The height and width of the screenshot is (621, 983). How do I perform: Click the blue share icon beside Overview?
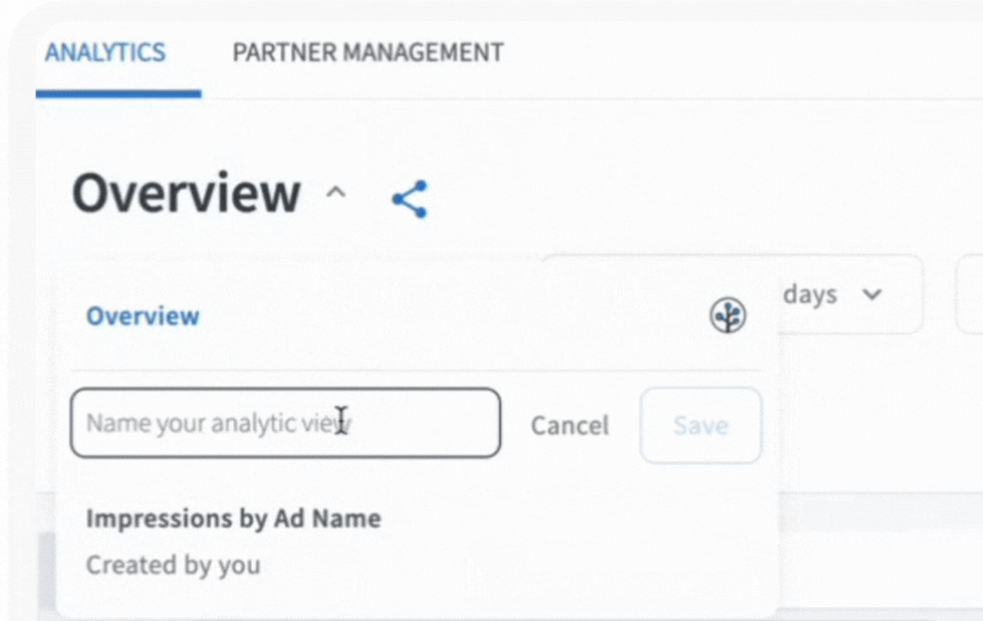410,199
